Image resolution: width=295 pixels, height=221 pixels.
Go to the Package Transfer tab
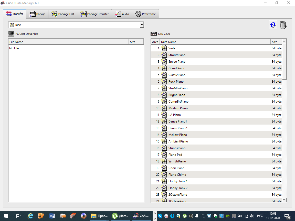pos(94,14)
